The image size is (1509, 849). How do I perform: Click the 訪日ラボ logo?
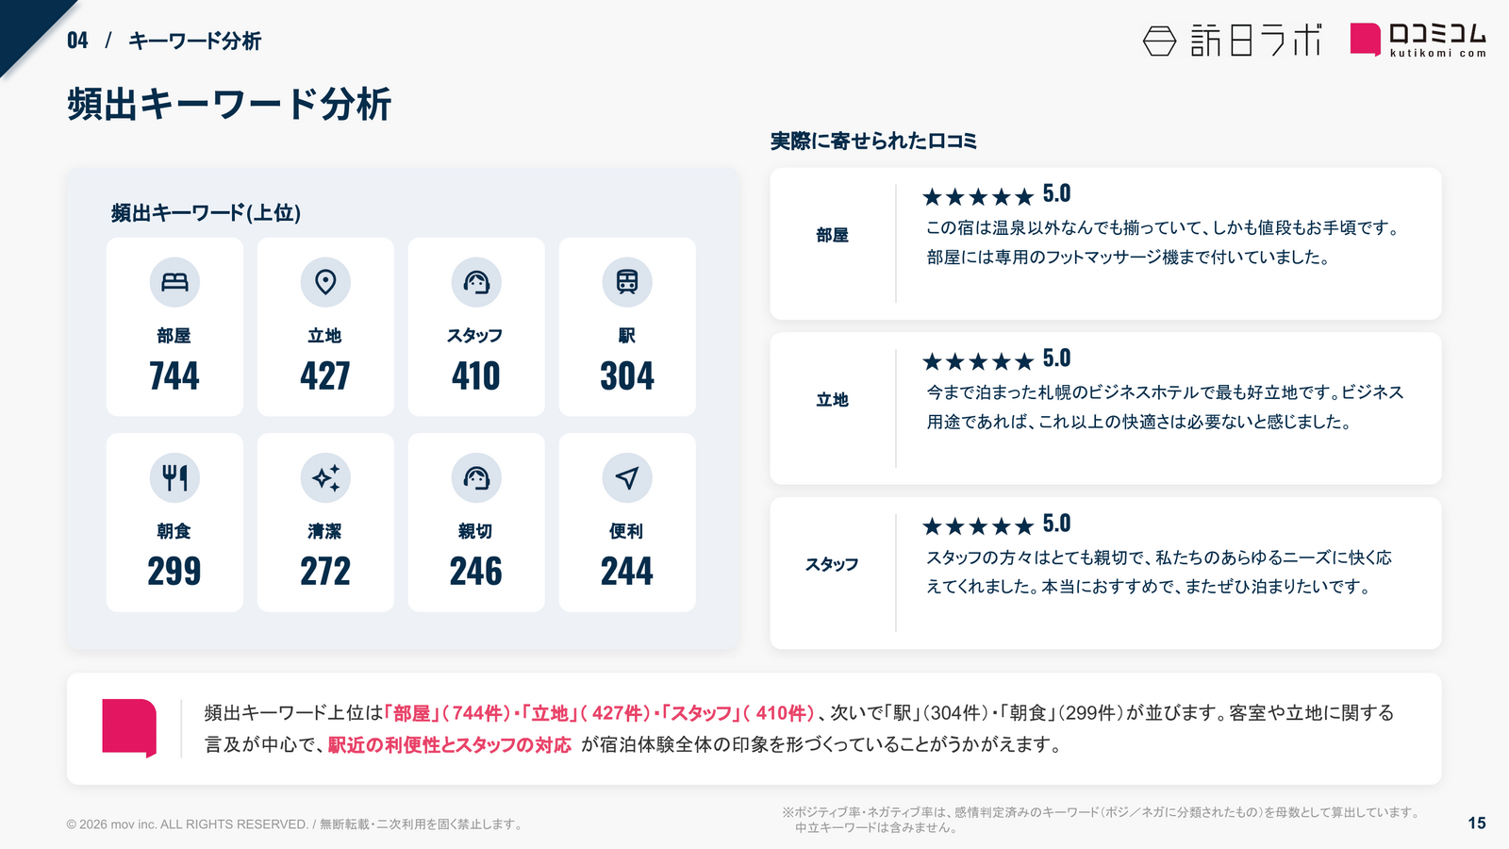[1232, 41]
